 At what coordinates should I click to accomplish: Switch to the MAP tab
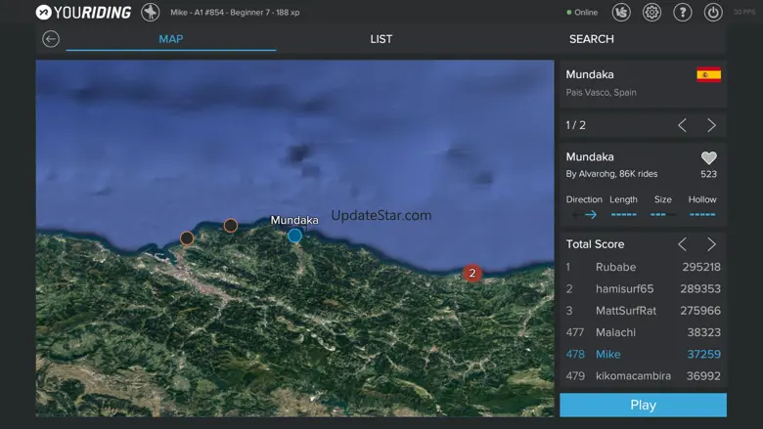click(x=171, y=39)
